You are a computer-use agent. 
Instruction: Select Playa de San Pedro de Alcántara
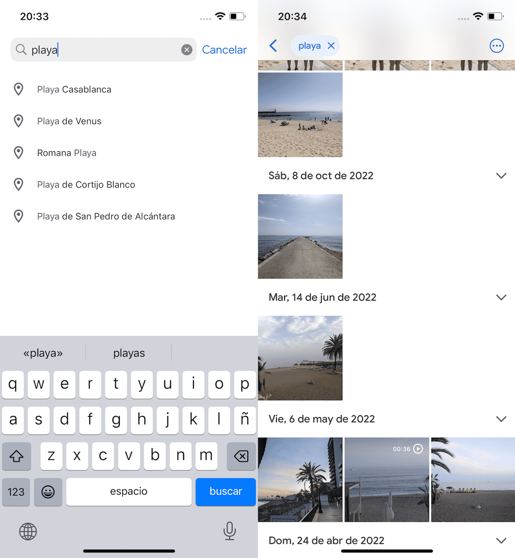pyautogui.click(x=129, y=217)
